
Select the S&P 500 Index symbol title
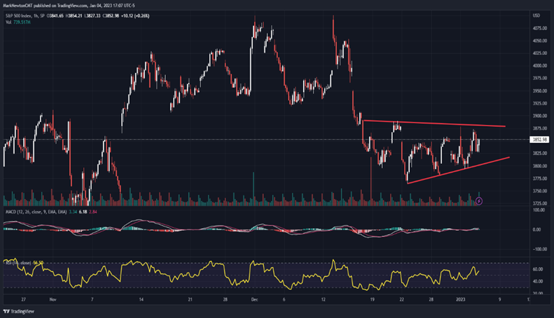(26, 16)
